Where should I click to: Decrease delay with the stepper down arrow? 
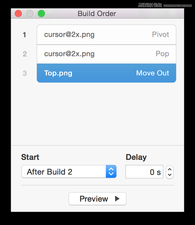tap(170, 175)
